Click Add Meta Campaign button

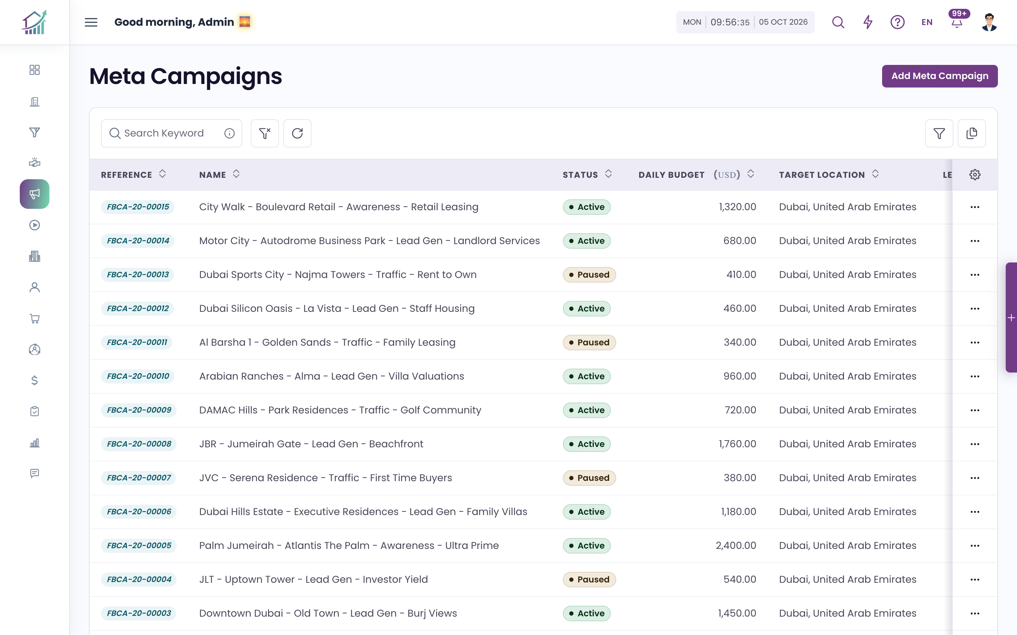(940, 76)
